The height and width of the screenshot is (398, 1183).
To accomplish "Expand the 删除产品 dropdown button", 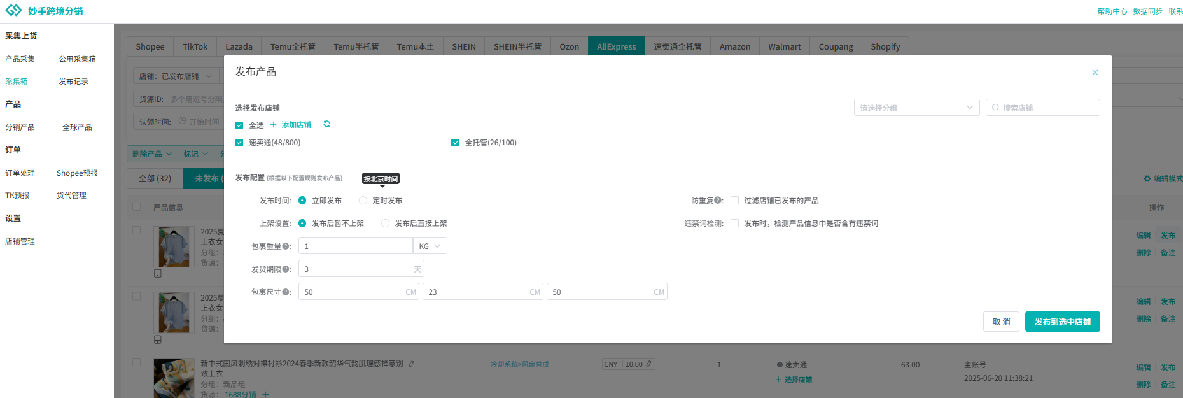I will [152, 154].
